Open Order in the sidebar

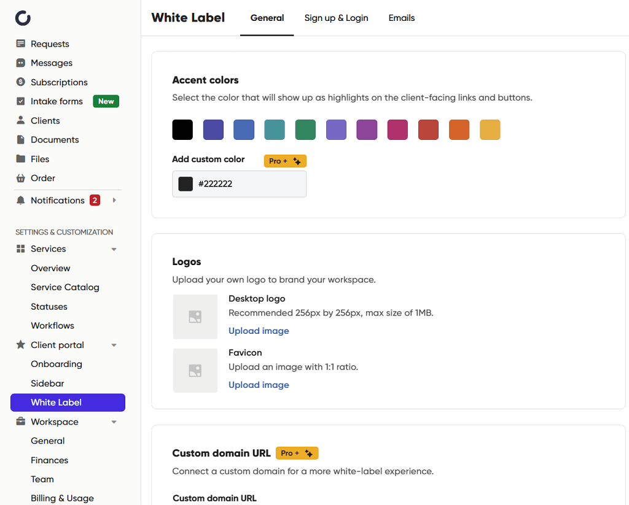click(x=43, y=178)
